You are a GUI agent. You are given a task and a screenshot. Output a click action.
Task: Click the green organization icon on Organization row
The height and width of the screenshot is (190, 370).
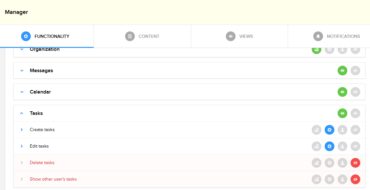[316, 50]
